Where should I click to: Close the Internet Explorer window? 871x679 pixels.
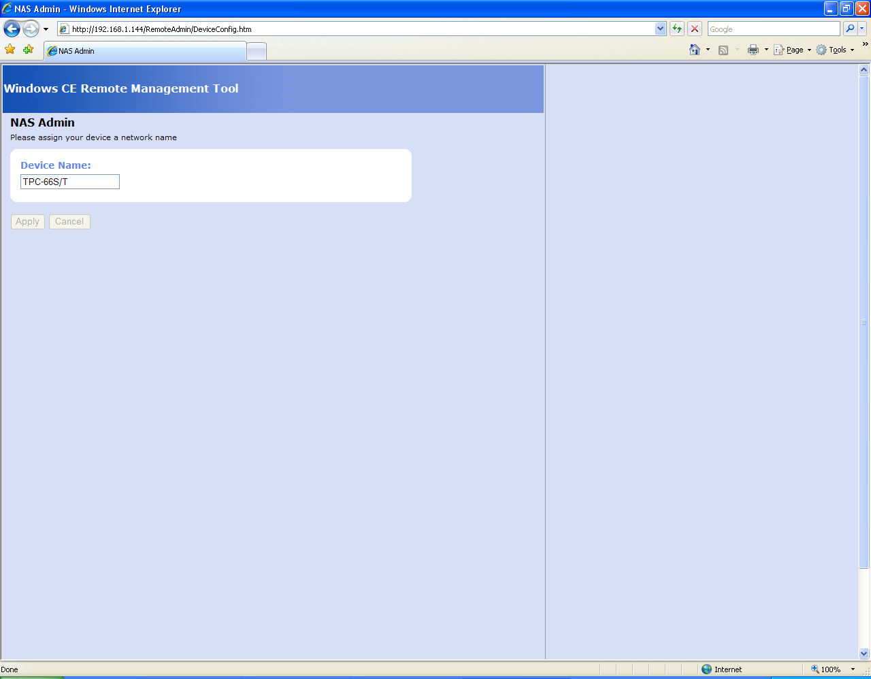tap(862, 8)
